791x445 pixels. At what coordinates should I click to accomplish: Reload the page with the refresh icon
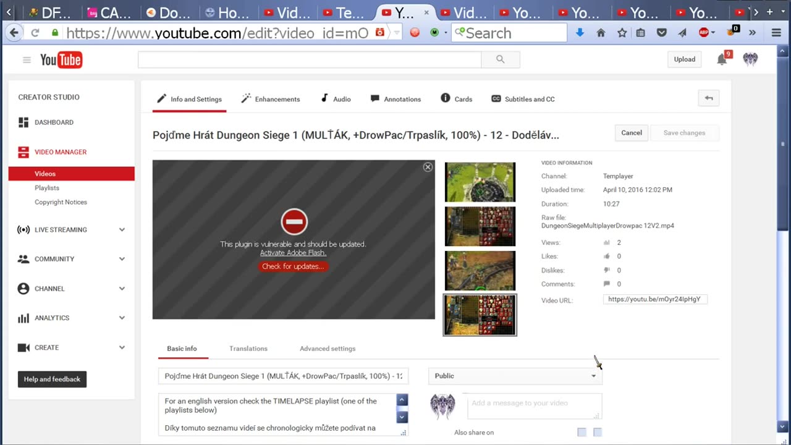click(x=35, y=33)
